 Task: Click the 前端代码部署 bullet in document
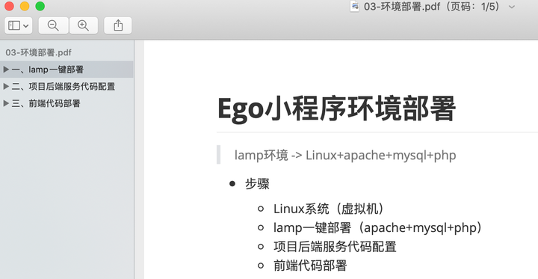[310, 266]
